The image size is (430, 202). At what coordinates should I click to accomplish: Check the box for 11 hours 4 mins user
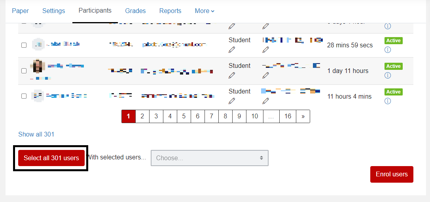(x=24, y=96)
